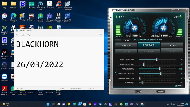Uncheck the fan speed AUTO checkbox

pyautogui.click(x=176, y=86)
